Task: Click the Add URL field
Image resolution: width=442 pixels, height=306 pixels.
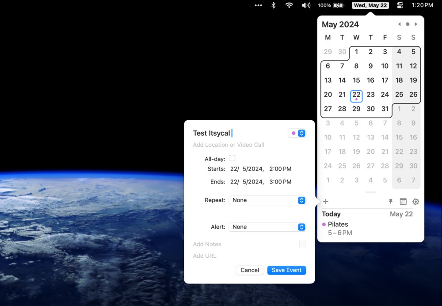Action: click(x=205, y=256)
